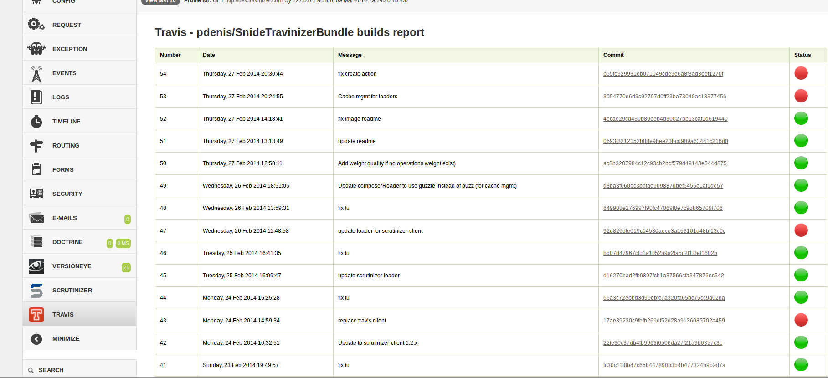Open the Timeline stopwatch icon
The image size is (828, 378).
pyautogui.click(x=36, y=122)
